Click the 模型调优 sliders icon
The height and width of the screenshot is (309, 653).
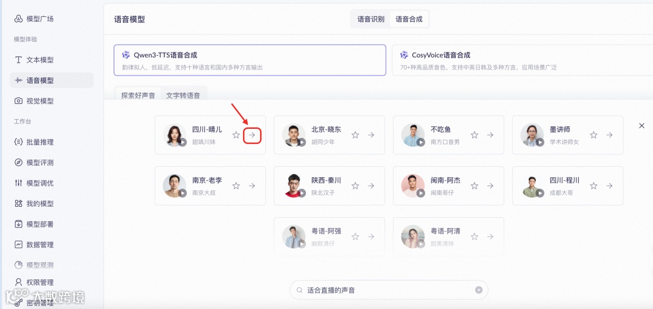click(18, 183)
